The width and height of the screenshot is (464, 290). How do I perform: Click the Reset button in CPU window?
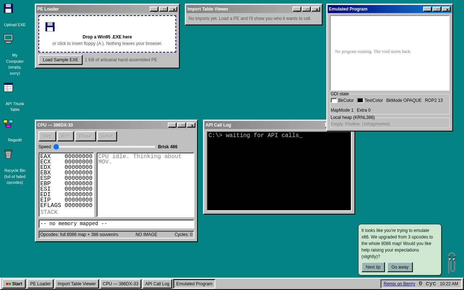107,136
